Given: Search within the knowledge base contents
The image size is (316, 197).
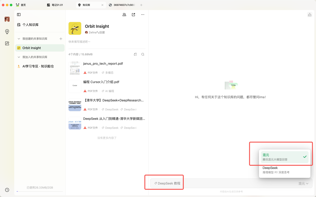Looking at the screenshot, I should (x=143, y=54).
